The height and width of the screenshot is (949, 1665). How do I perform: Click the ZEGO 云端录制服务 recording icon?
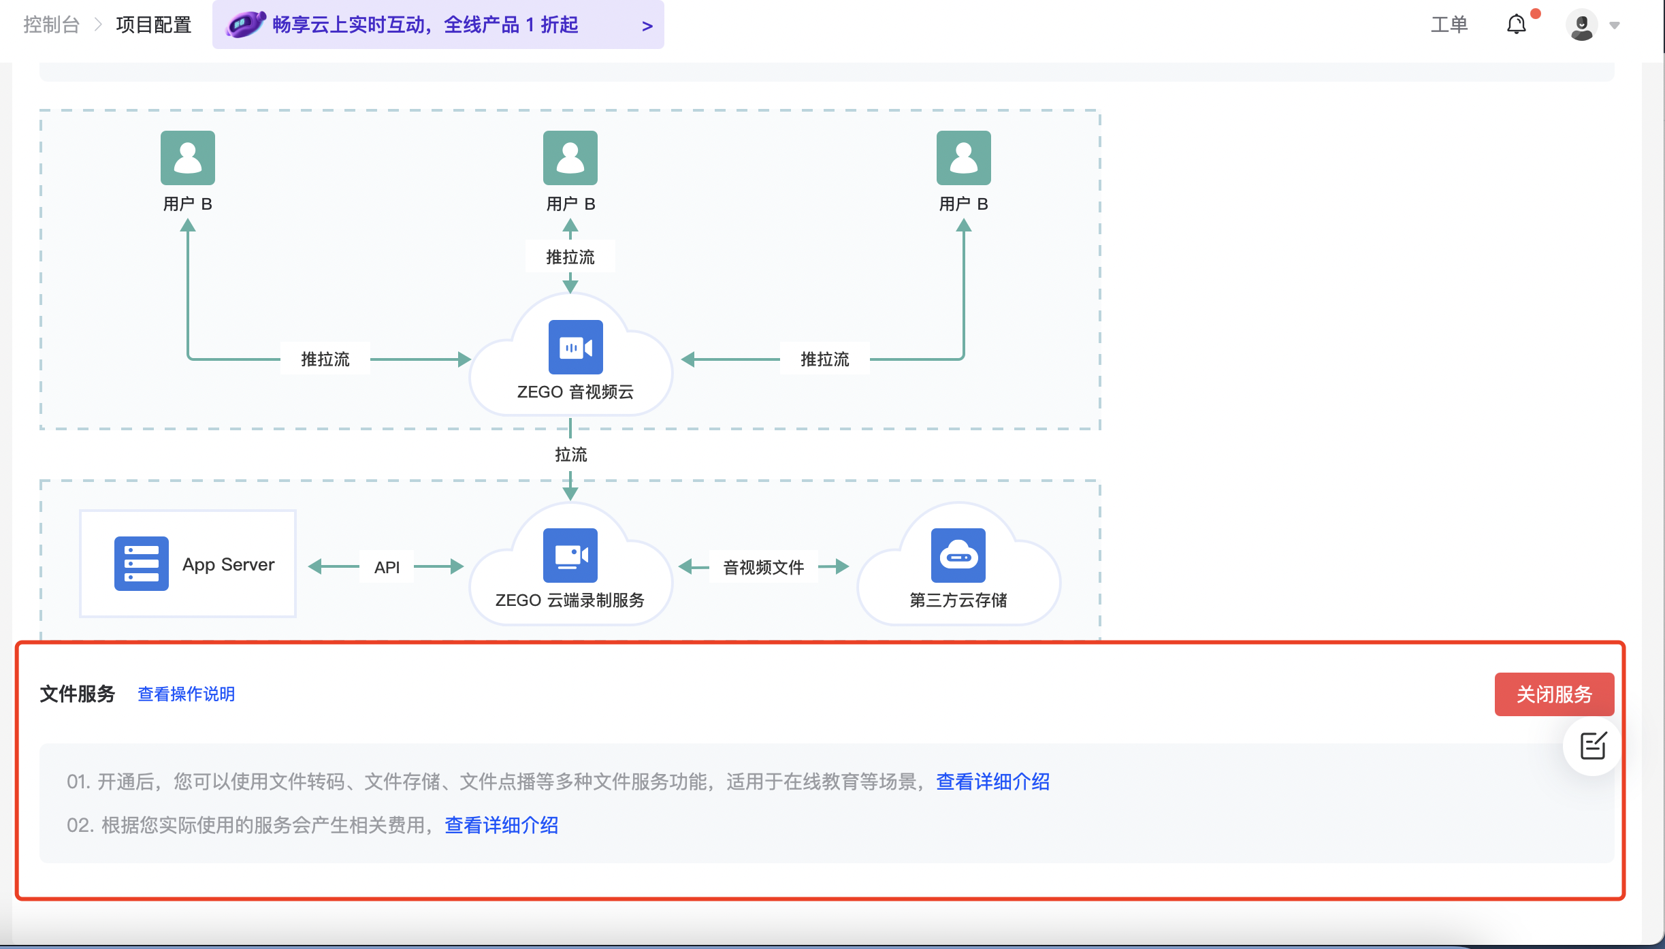click(570, 556)
